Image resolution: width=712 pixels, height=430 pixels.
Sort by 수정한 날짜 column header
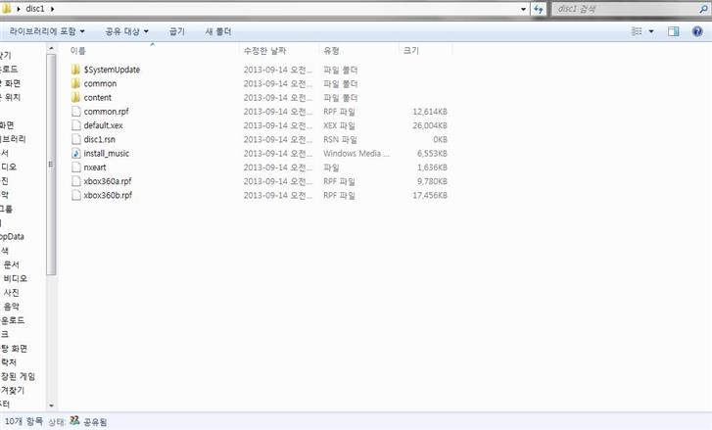click(x=266, y=49)
